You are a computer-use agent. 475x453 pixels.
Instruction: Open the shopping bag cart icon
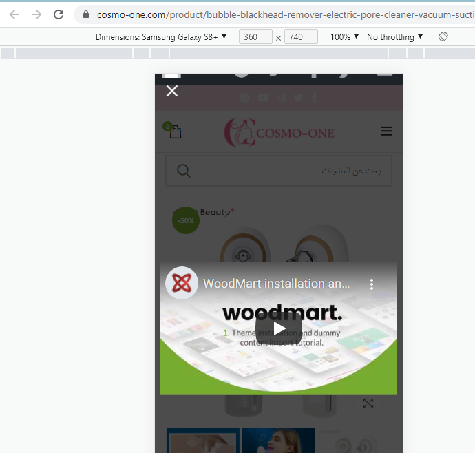click(x=175, y=131)
